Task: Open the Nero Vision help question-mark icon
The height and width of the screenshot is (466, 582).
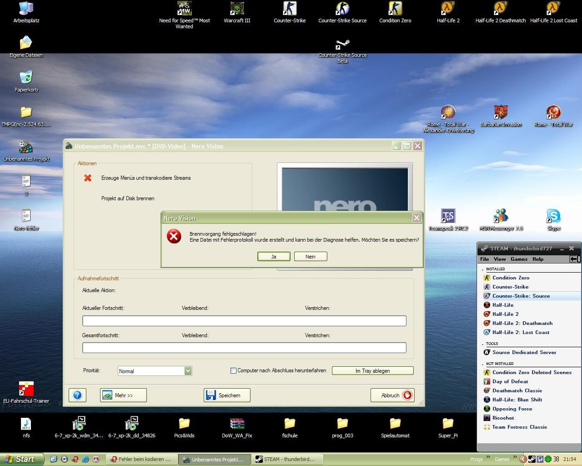Action: pos(77,395)
